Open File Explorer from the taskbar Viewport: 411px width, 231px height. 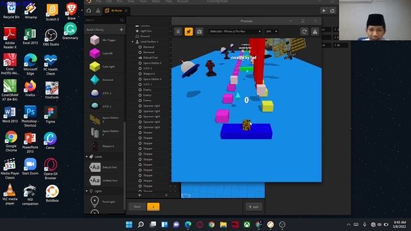click(223, 225)
